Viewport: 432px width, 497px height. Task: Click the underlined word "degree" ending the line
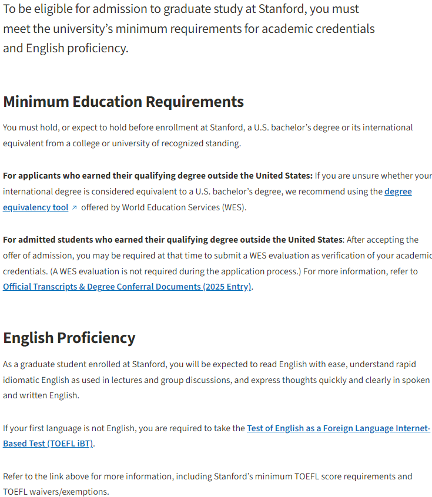[x=398, y=192]
